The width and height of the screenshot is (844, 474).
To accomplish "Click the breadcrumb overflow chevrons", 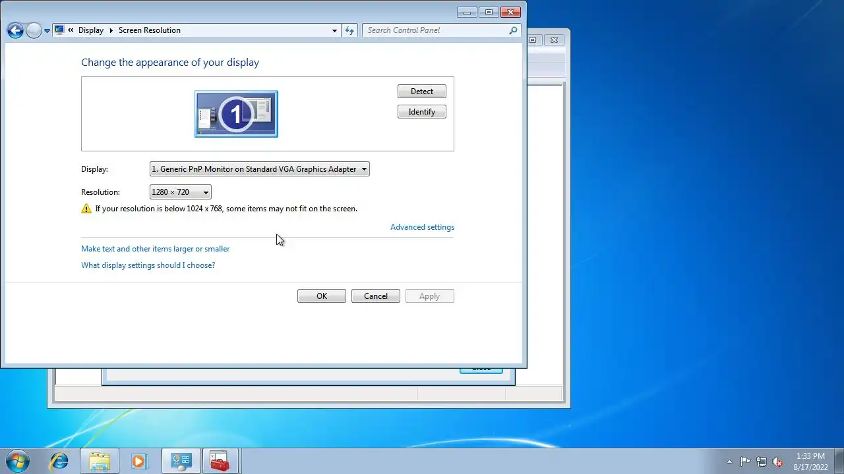I will (71, 30).
